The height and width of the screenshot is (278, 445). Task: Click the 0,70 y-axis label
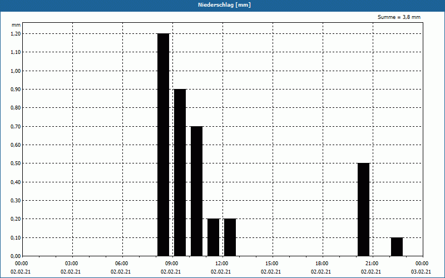point(16,127)
